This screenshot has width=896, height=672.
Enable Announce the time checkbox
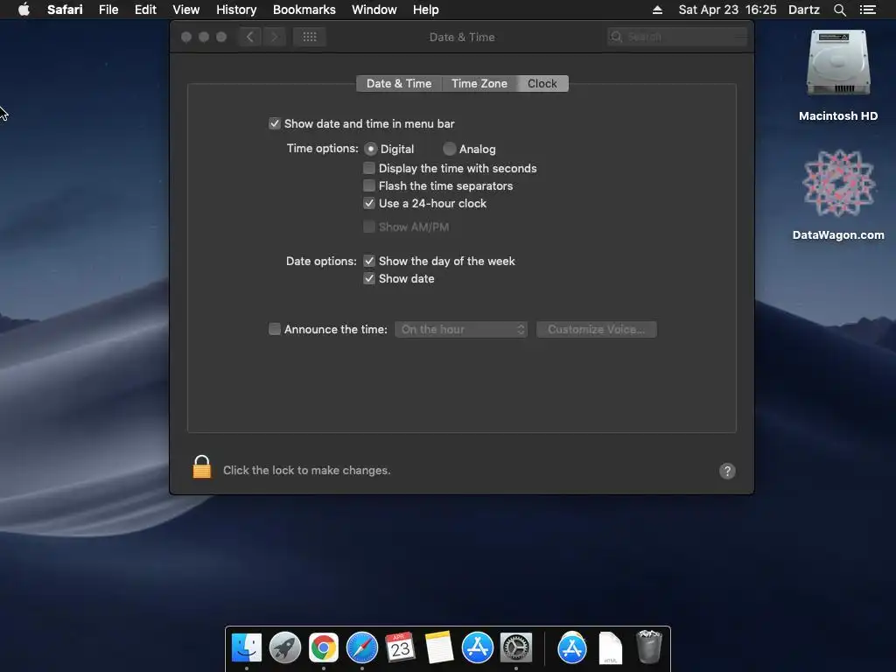pos(275,329)
